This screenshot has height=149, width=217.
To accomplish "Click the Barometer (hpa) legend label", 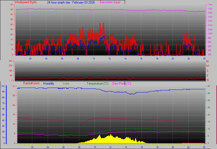I will (110, 2).
